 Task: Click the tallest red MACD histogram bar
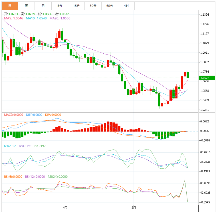click(108, 126)
